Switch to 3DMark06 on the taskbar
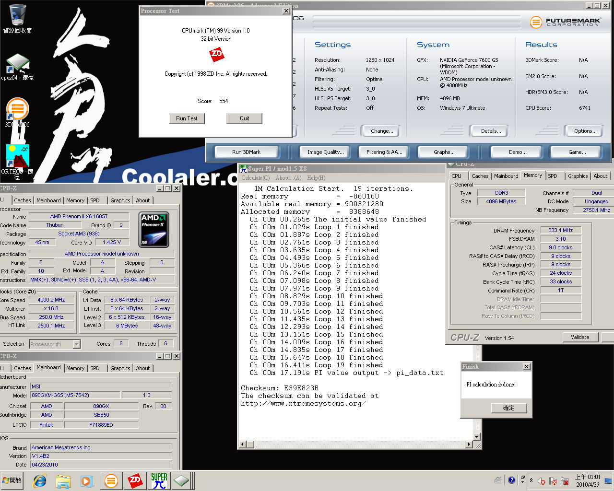The width and height of the screenshot is (614, 491). click(111, 480)
